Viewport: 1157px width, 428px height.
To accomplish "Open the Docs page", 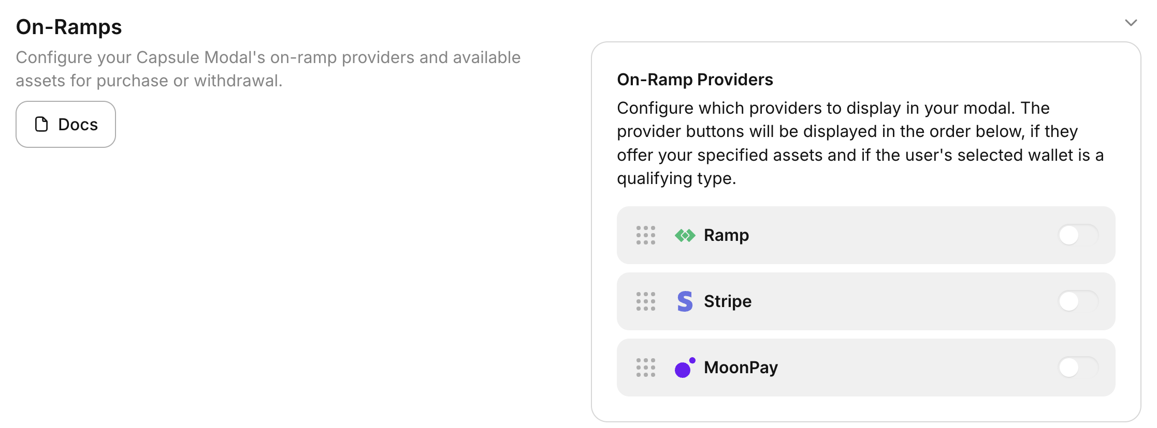I will 66,124.
